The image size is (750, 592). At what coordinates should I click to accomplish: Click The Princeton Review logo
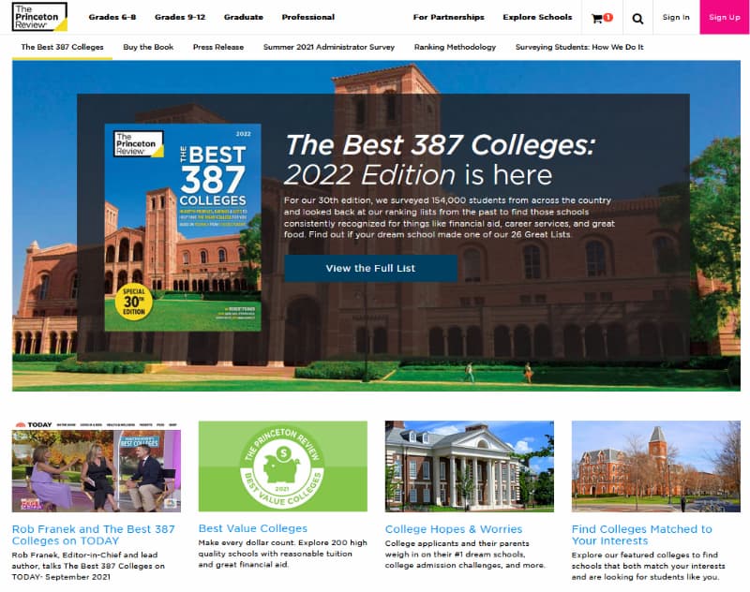[x=39, y=17]
